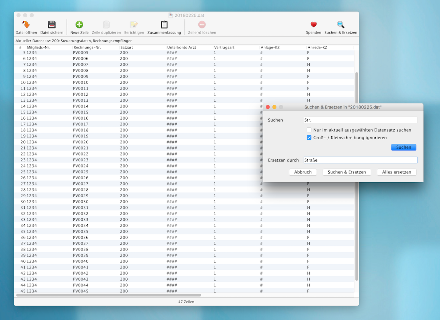
Task: Click the Anrede-KZ column header
Action: [x=317, y=47]
